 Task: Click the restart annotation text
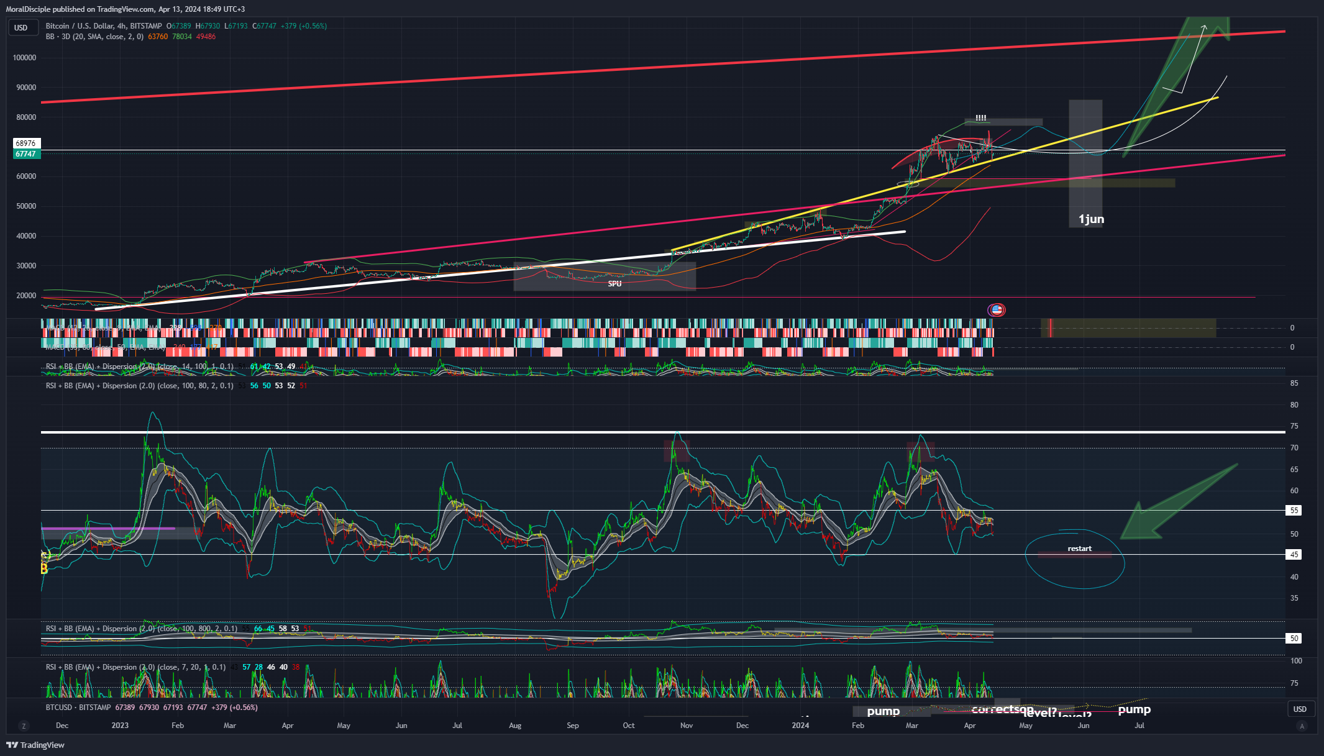(1080, 549)
